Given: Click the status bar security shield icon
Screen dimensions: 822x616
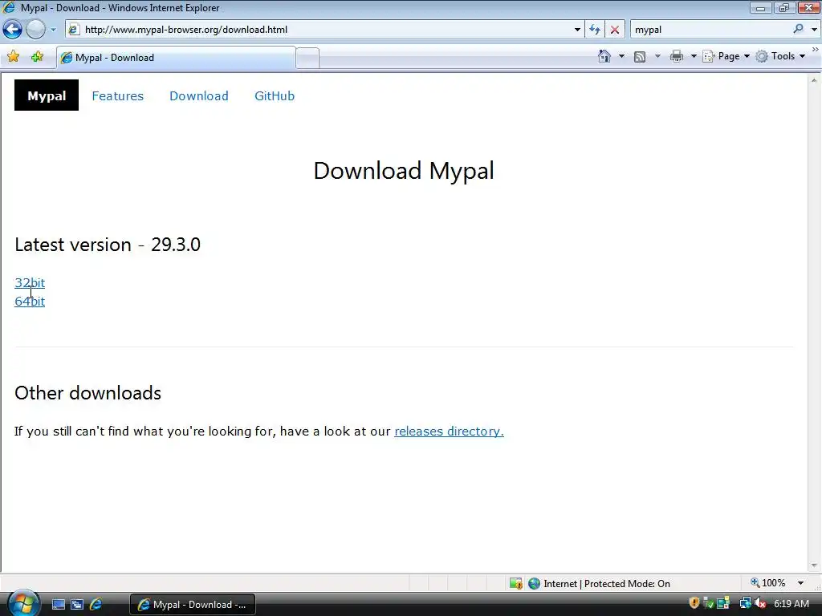Looking at the screenshot, I should [516, 584].
